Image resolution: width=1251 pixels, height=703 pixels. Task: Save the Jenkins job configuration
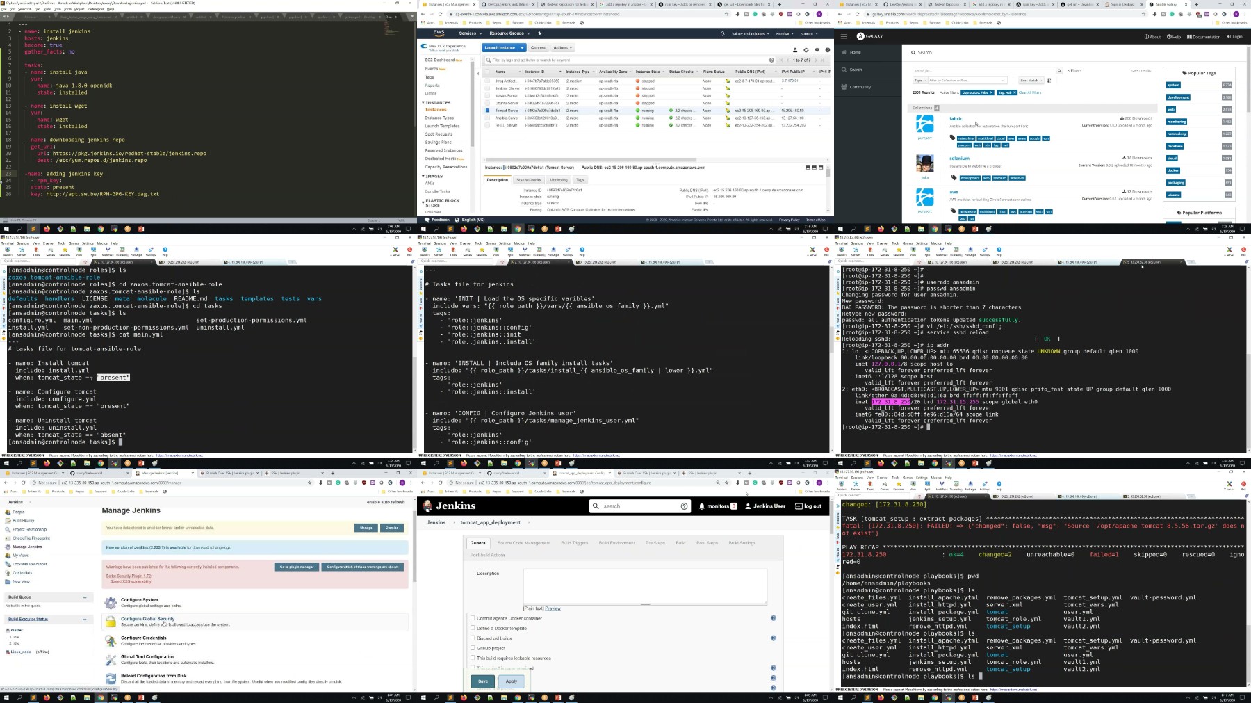(x=483, y=681)
